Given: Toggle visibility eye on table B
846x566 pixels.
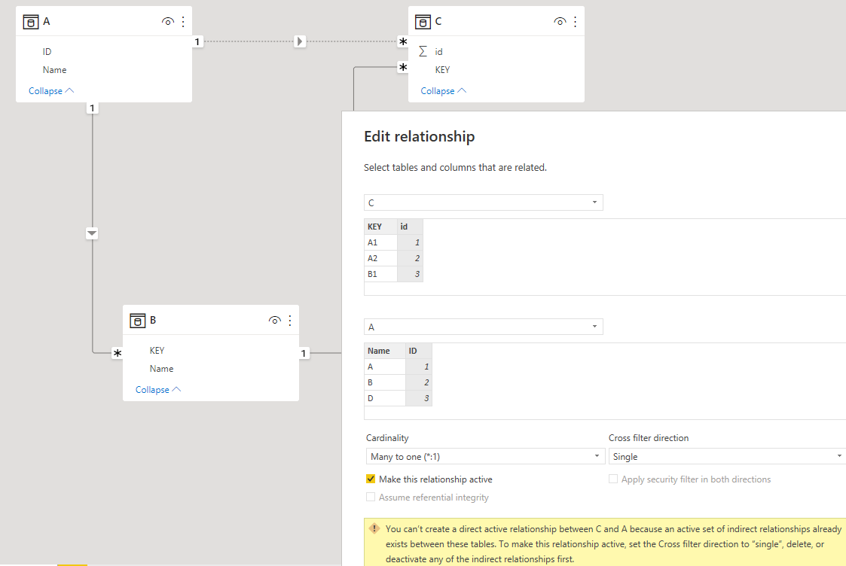Looking at the screenshot, I should 275,320.
